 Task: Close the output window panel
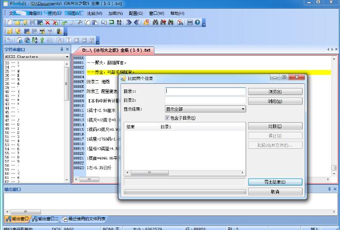click(x=335, y=189)
